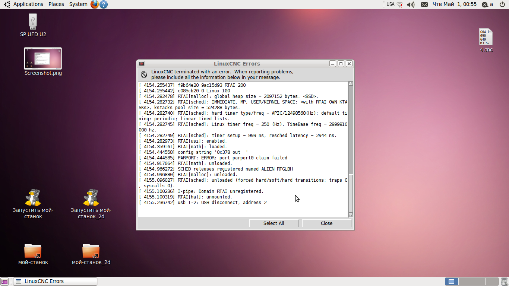The image size is (509, 286).
Task: Open the Places menu
Action: 56,4
